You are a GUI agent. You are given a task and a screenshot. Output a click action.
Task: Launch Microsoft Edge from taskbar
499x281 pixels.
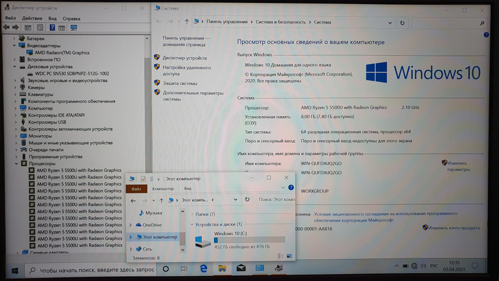204,269
